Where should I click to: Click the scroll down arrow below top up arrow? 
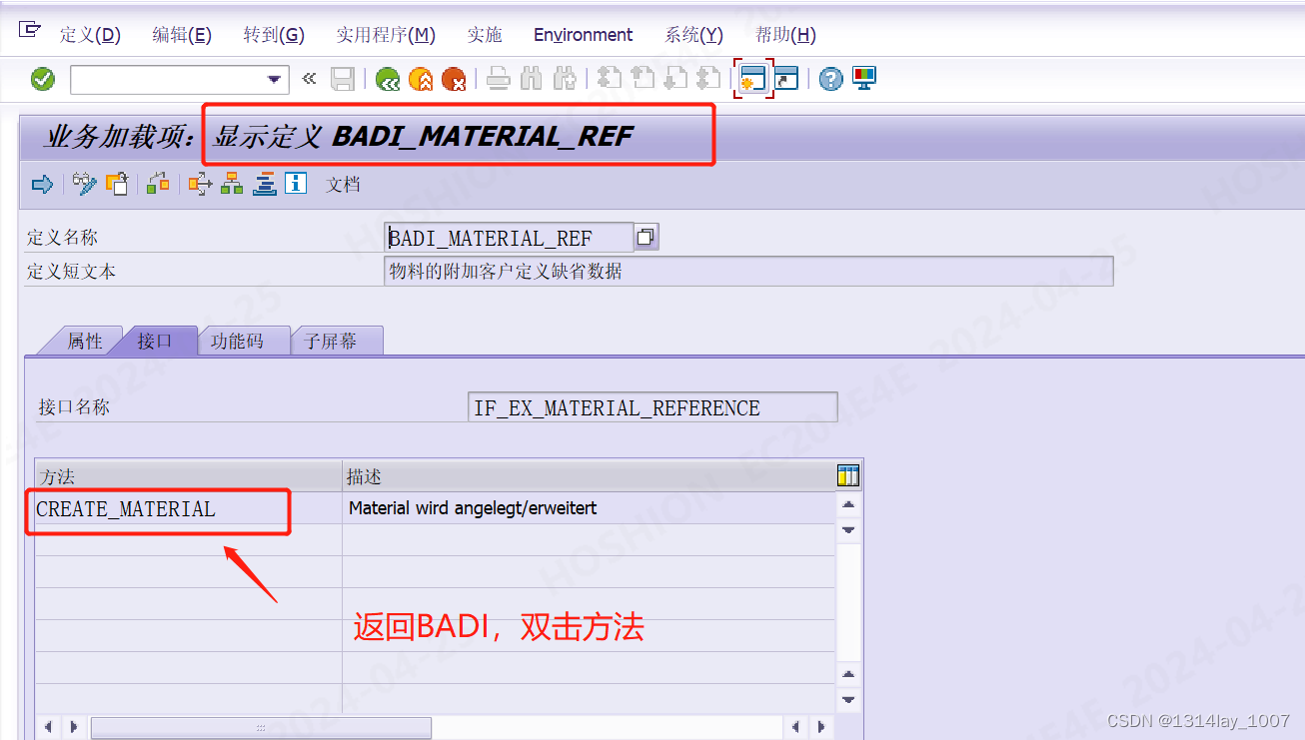(x=848, y=529)
